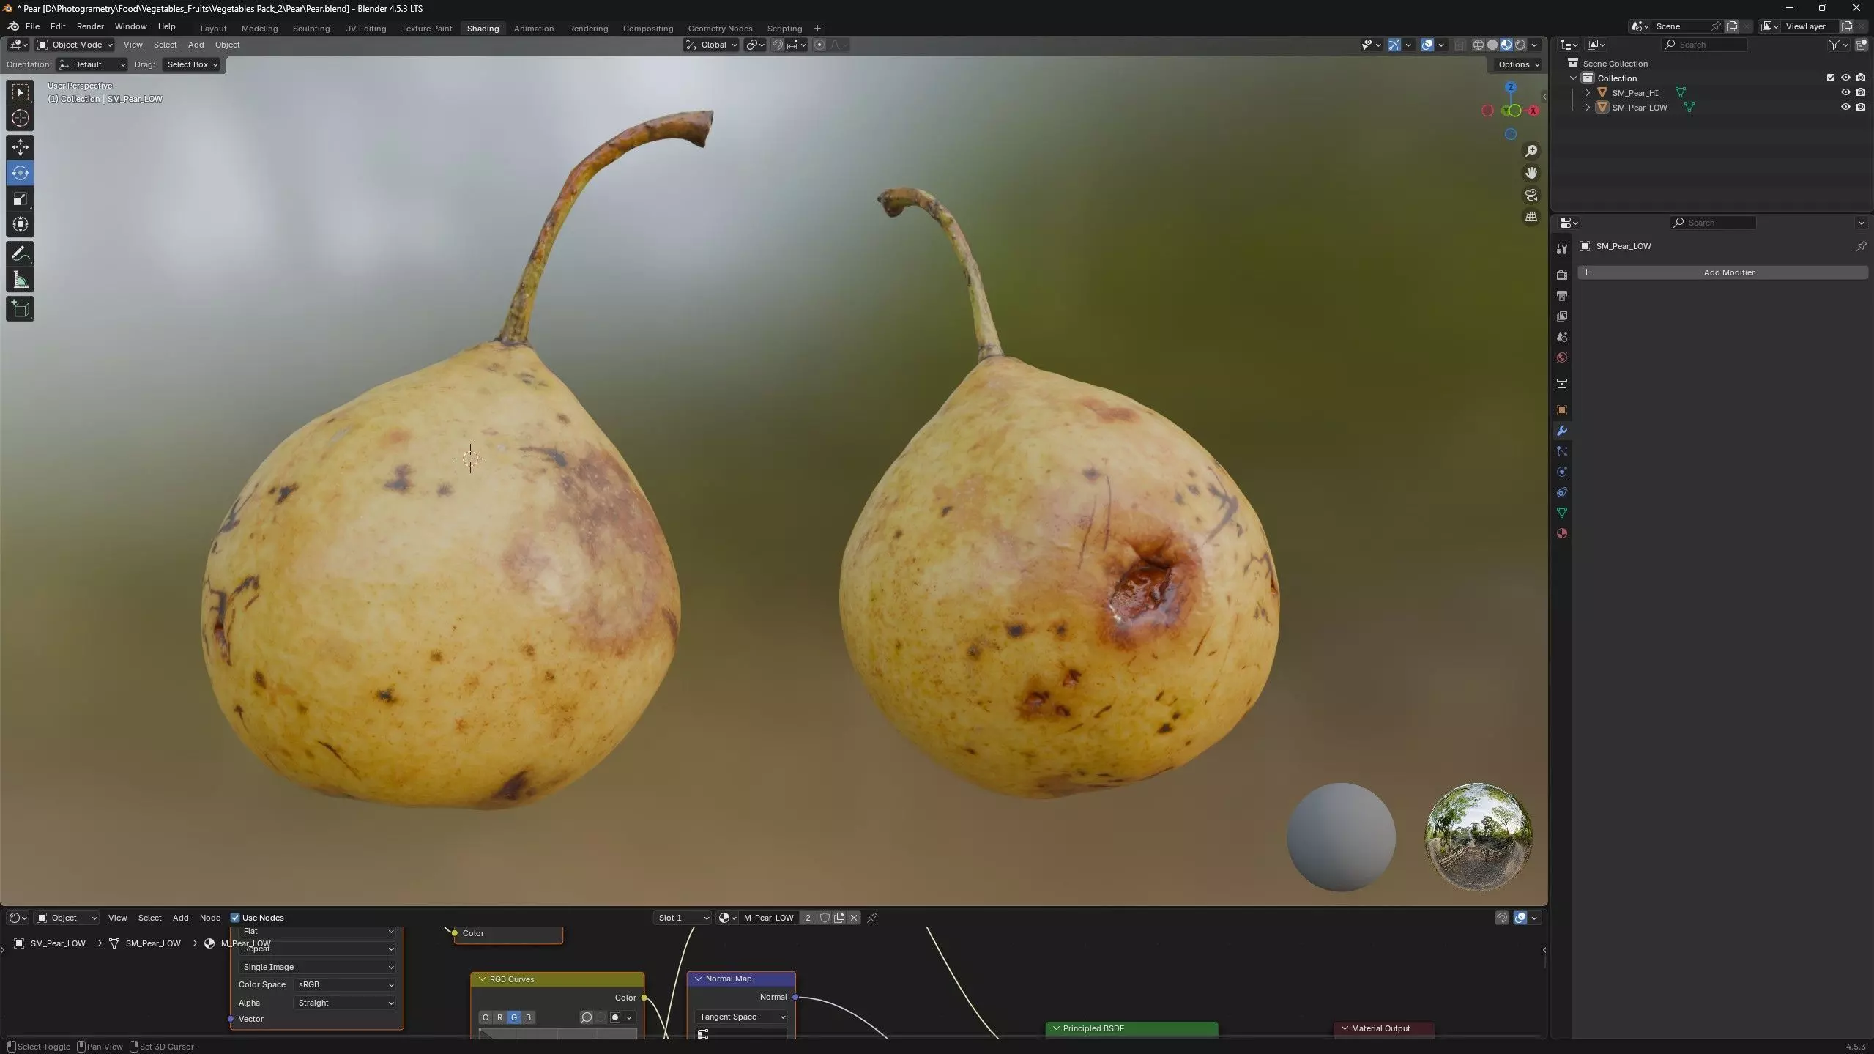1874x1054 pixels.
Task: Hide SM_Pear_HI in viewport
Action: (1845, 92)
